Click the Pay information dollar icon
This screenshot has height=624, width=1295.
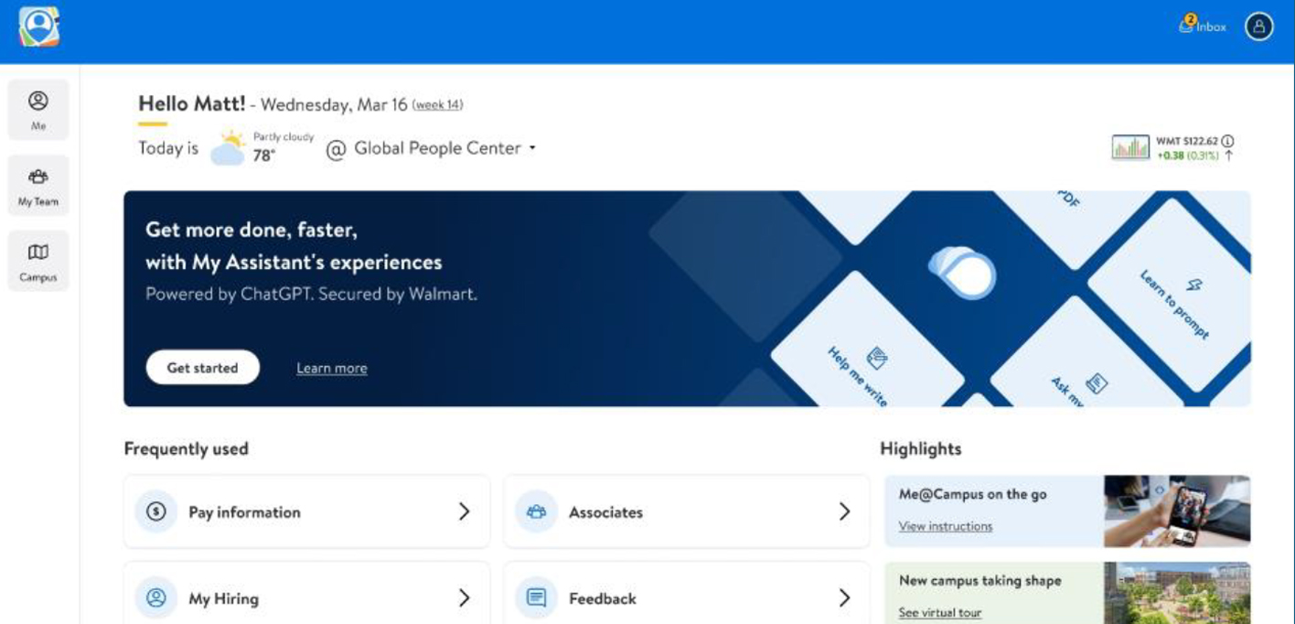pos(156,512)
